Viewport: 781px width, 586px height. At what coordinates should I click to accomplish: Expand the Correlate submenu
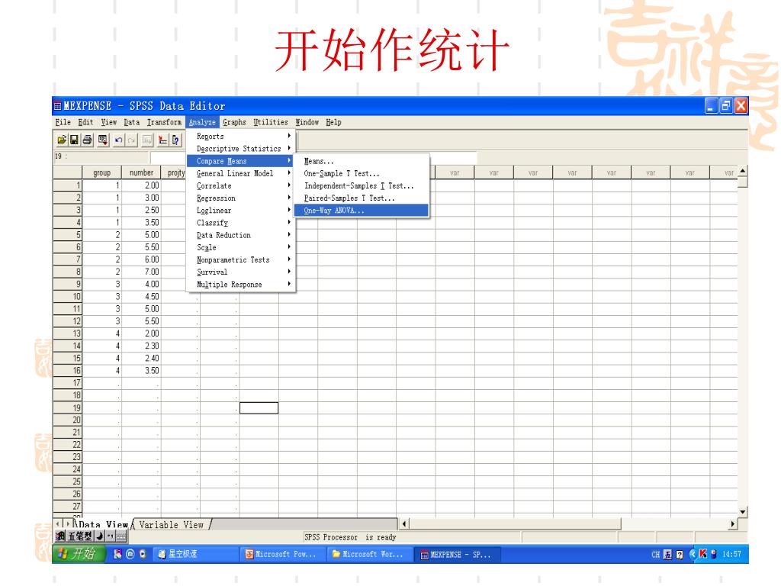click(241, 185)
